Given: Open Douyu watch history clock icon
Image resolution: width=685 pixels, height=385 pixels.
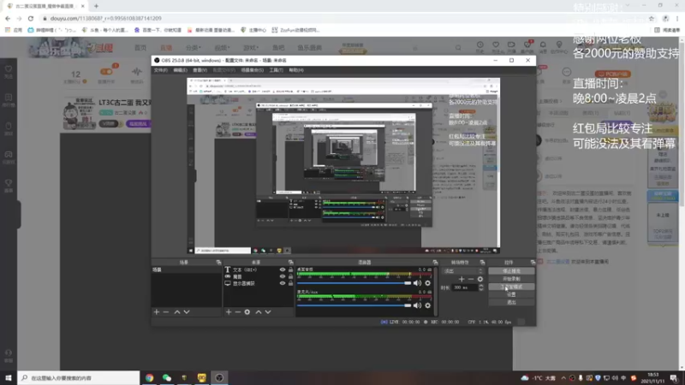Looking at the screenshot, I should click(479, 45).
